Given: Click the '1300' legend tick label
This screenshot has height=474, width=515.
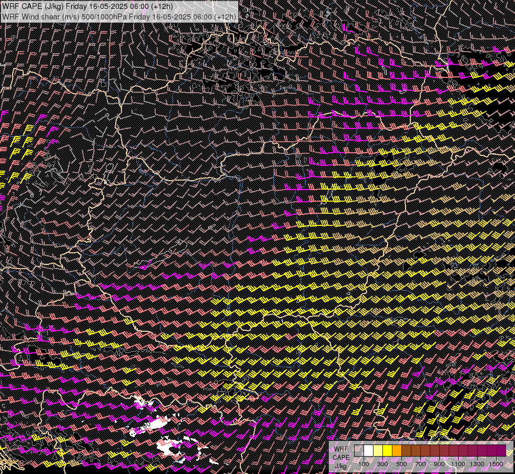Looking at the screenshot, I should click(477, 464).
